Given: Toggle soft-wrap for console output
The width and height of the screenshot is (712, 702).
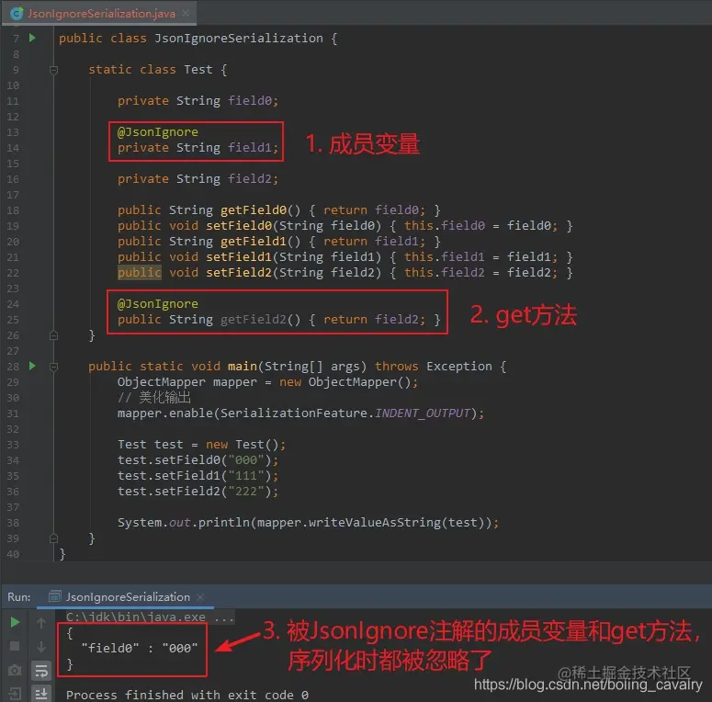Looking at the screenshot, I should click(x=40, y=670).
